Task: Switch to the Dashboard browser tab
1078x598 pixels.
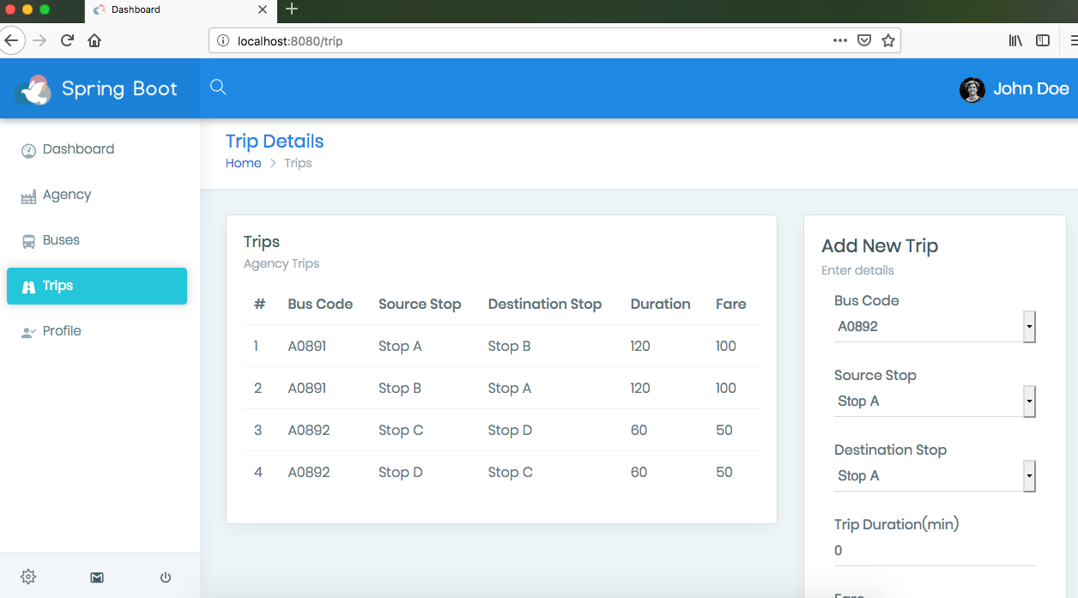Action: pos(180,10)
